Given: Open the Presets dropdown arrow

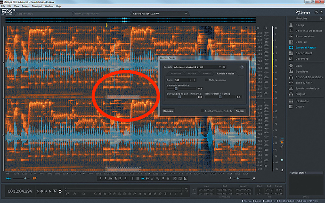Looking at the screenshot, I should tap(220, 67).
